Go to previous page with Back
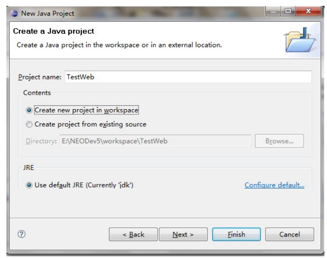 [133, 234]
